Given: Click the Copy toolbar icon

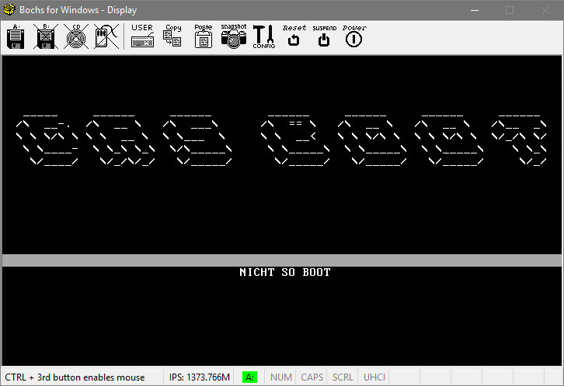Looking at the screenshot, I should 172,36.
